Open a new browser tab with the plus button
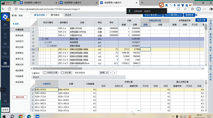The image size is (213, 118). coord(142,2)
